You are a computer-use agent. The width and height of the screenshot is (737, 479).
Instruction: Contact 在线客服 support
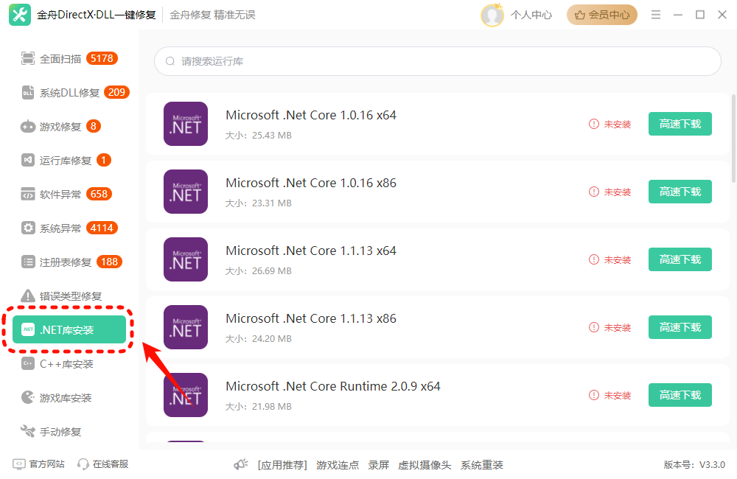click(111, 464)
